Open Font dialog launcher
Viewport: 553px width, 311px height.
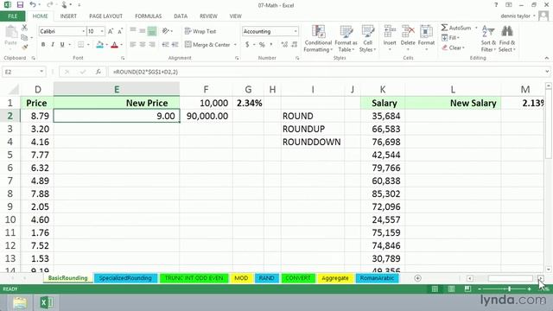pyautogui.click(x=123, y=58)
